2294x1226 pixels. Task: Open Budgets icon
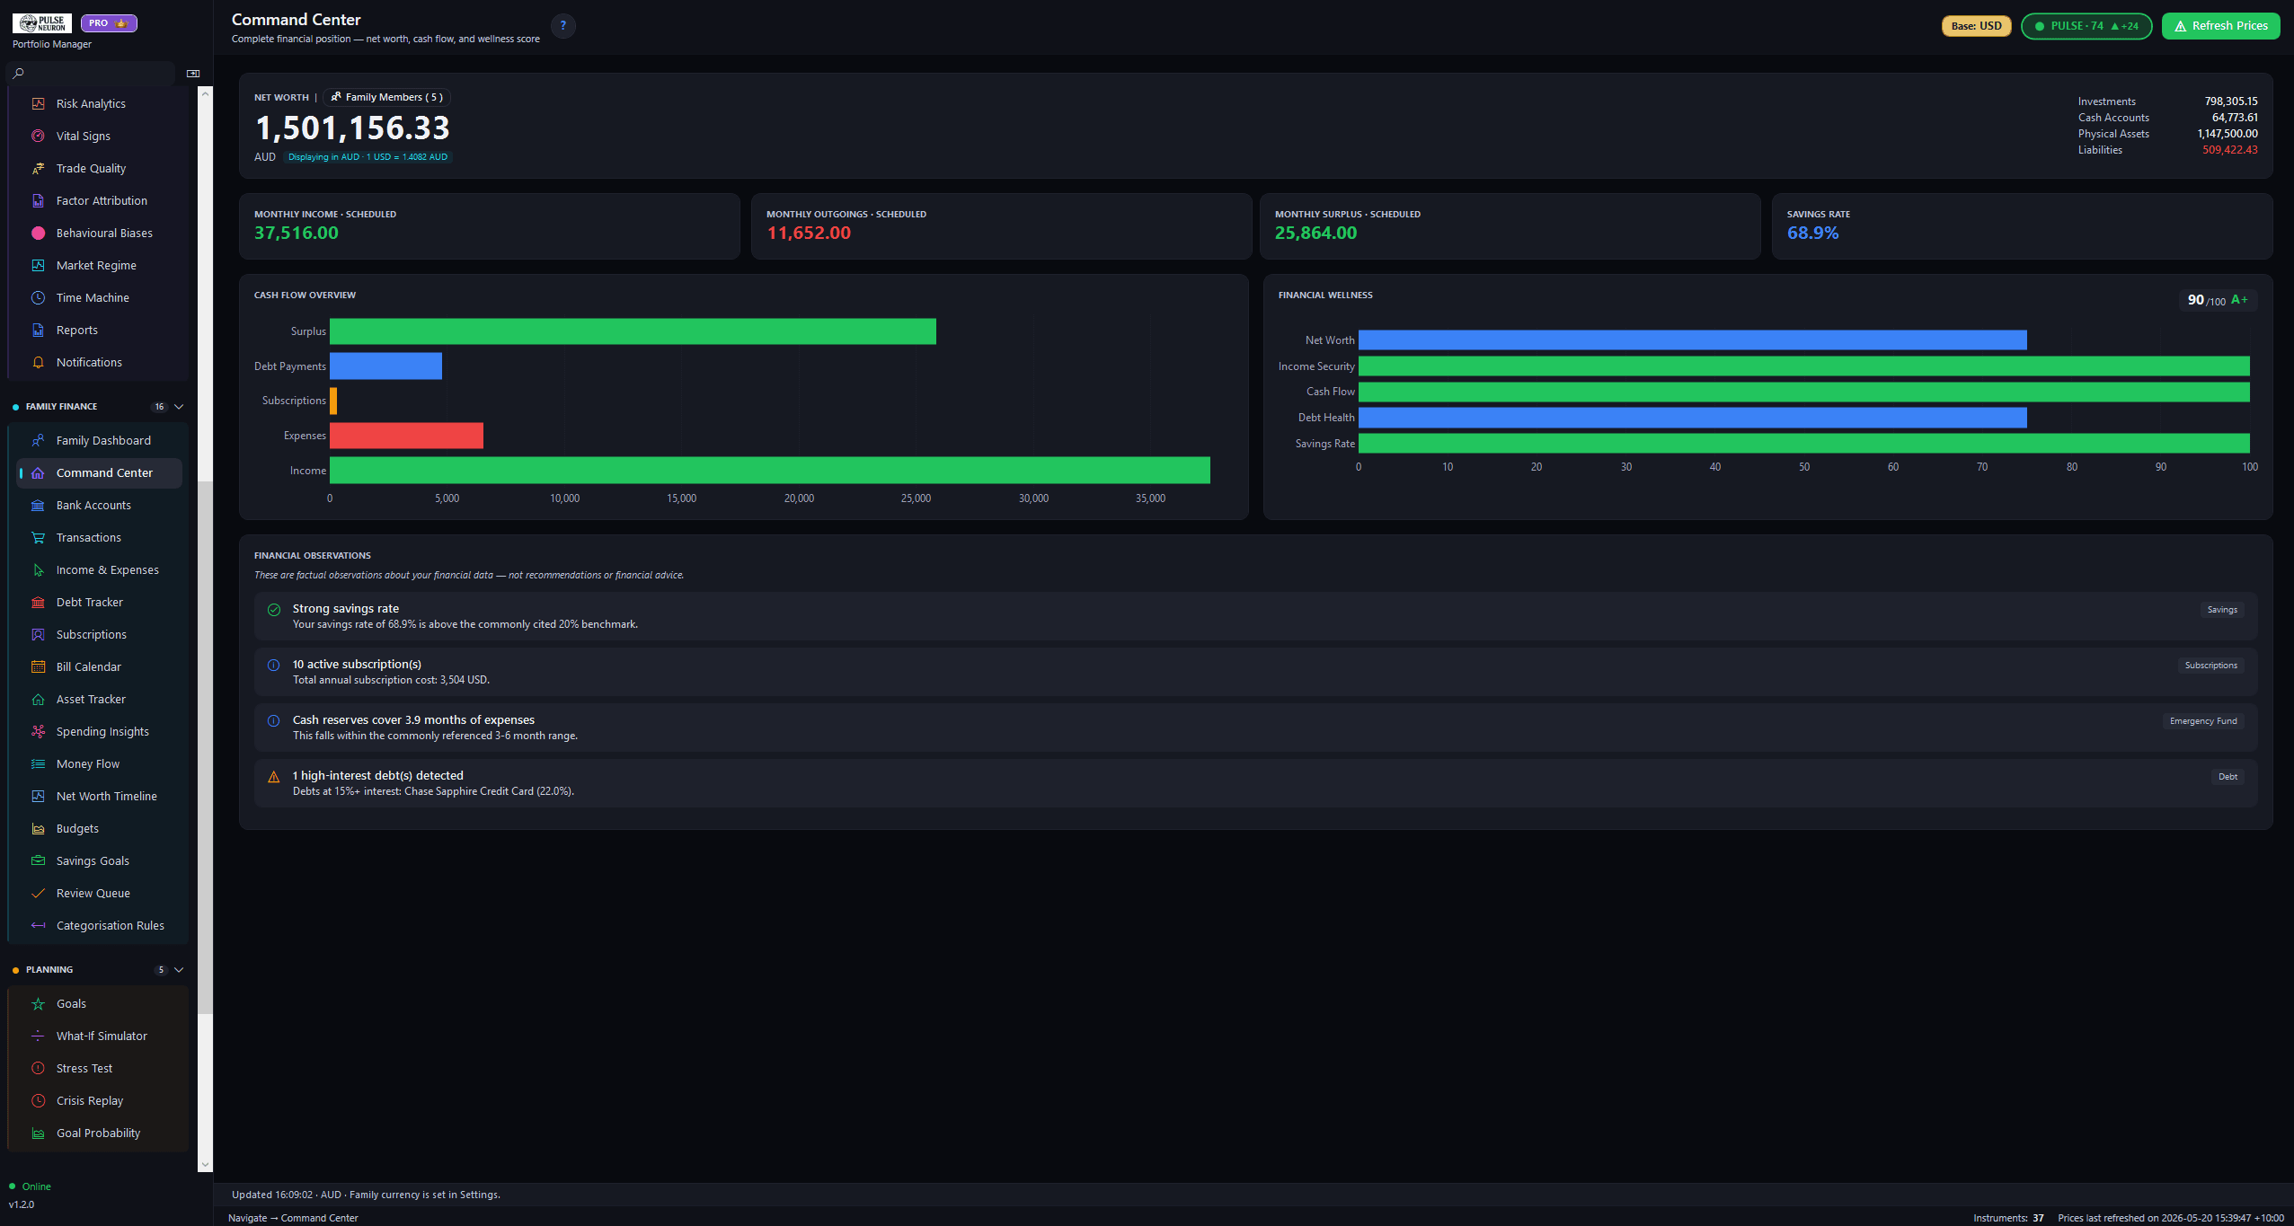coord(38,828)
